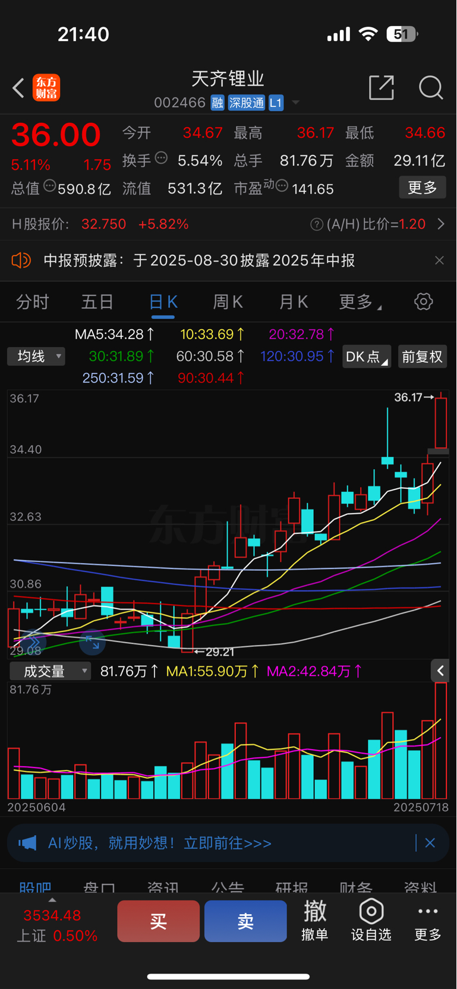This screenshot has height=989, width=457.
Task: Tap the AI炒股 megaphone icon
Action: (27, 843)
